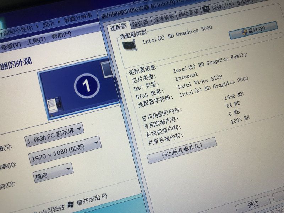Click the 1696 MB total graphics memory value
The image size is (284, 213).
[234, 96]
